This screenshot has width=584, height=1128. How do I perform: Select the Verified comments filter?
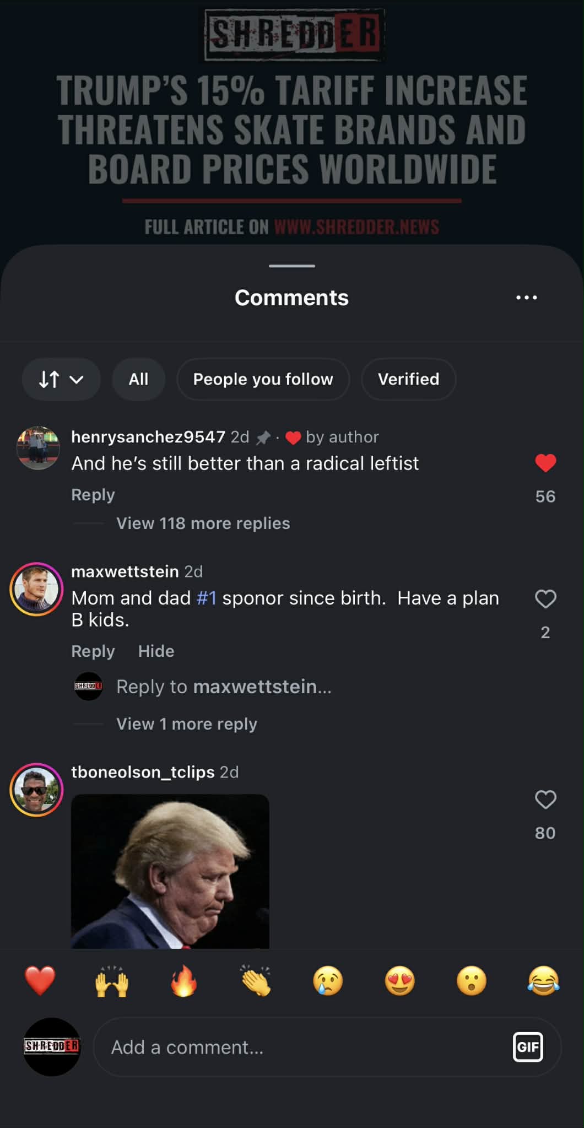(408, 379)
